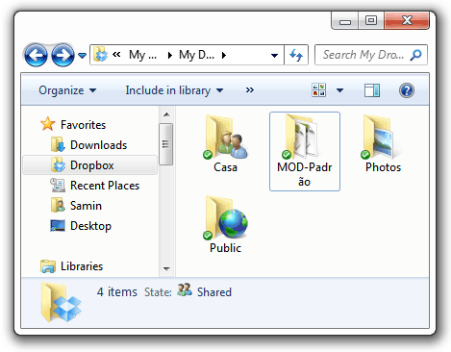Click the navigation pane scroll up arrow
This screenshot has width=451, height=352.
(166, 114)
